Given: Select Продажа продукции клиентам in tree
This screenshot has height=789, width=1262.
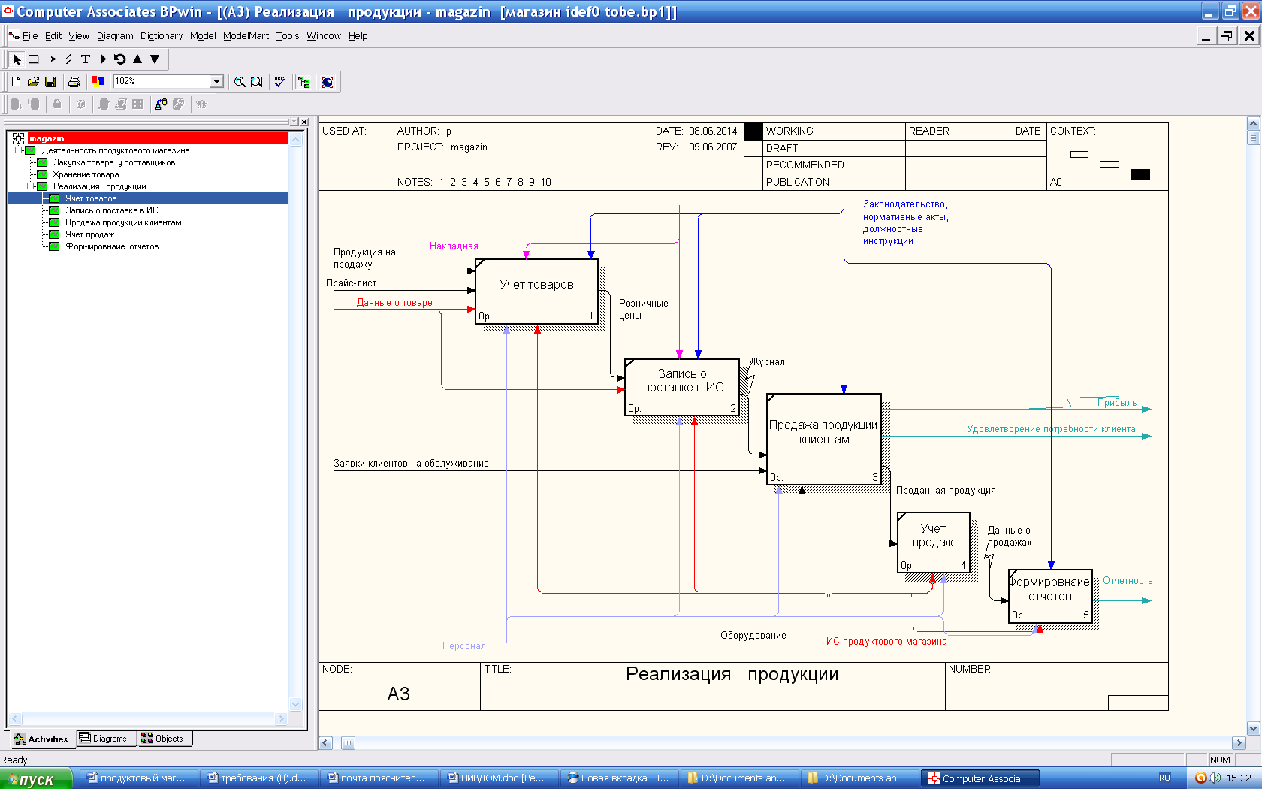Looking at the screenshot, I should click(123, 222).
